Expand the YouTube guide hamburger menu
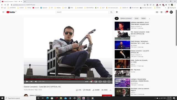 pyautogui.click(x=3, y=12)
